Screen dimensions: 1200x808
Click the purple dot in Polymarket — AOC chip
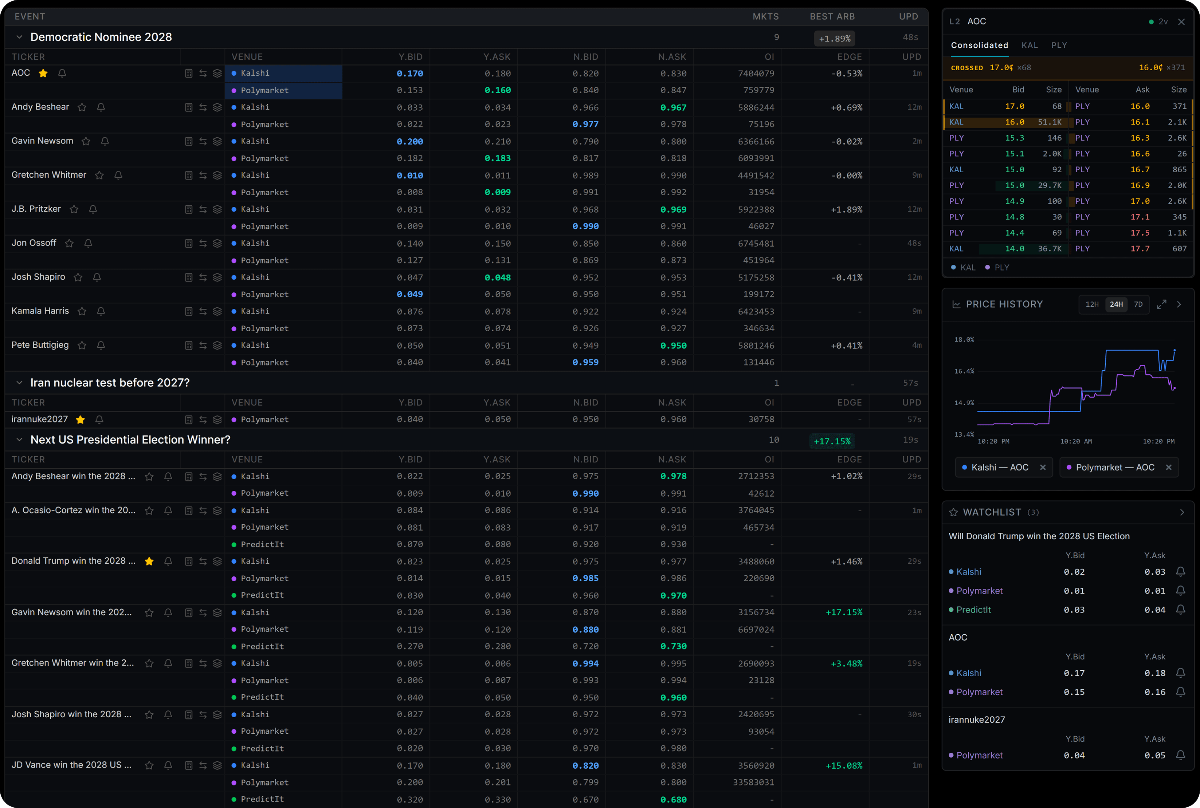click(1069, 468)
